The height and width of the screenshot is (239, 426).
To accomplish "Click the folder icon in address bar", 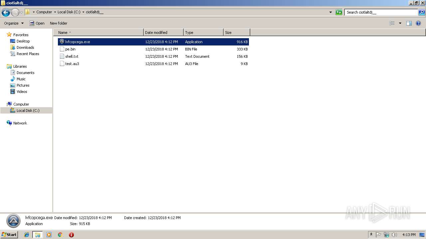I will [28, 12].
